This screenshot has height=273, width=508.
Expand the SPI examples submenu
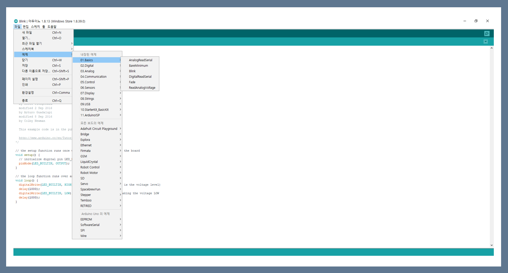(97, 230)
